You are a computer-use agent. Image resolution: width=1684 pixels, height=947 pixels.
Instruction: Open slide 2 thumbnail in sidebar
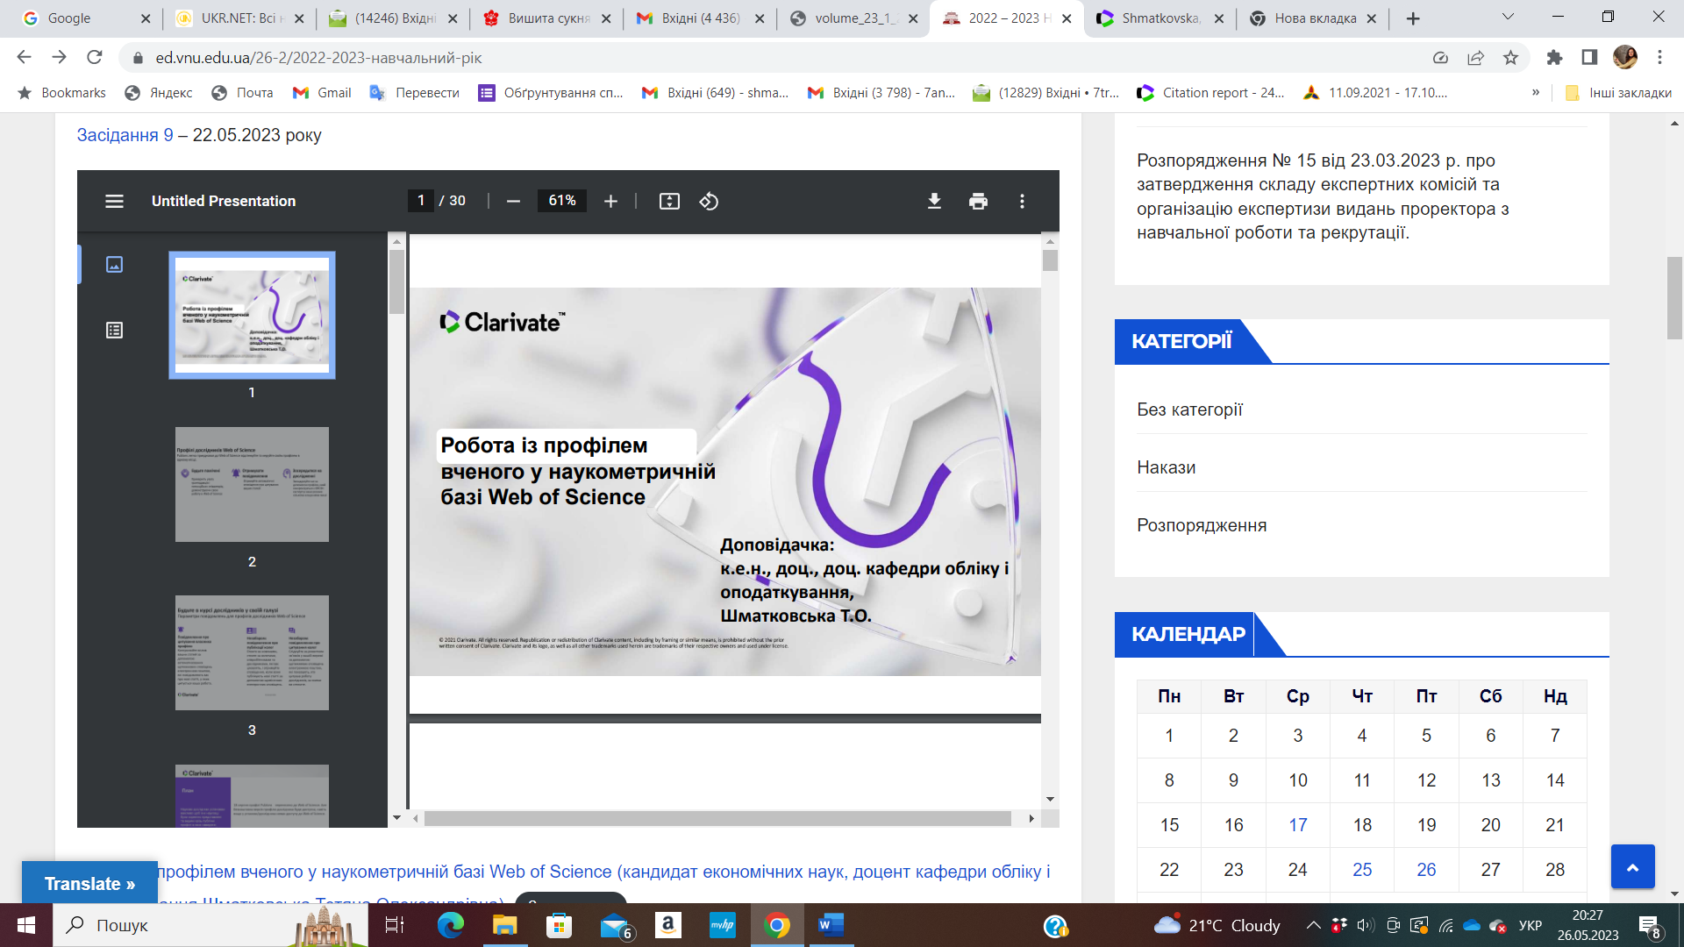(252, 485)
